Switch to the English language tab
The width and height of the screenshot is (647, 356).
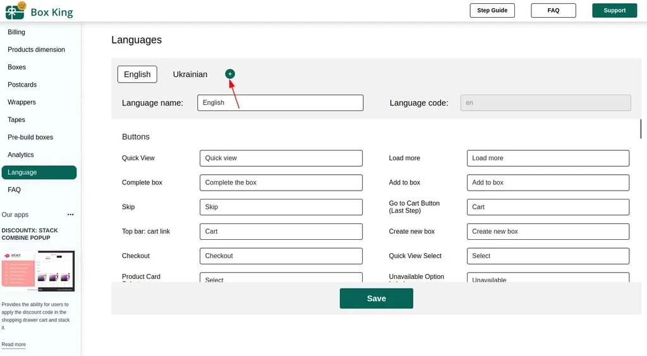[x=137, y=74]
